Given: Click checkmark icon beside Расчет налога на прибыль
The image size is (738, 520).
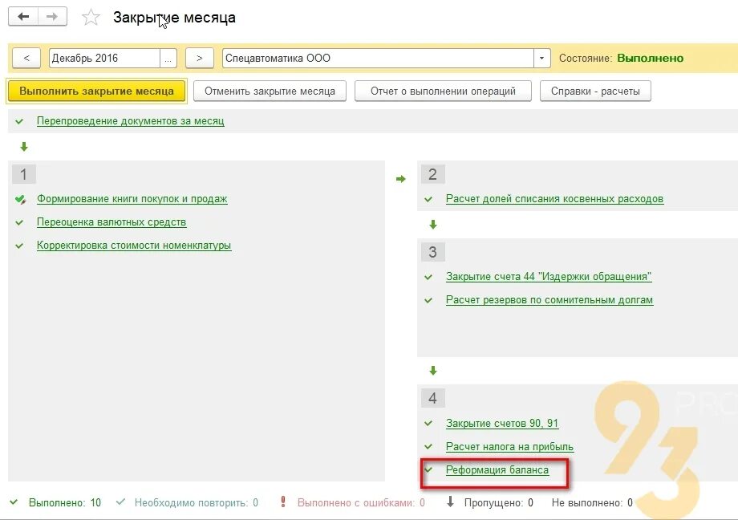Looking at the screenshot, I should coord(432,446).
